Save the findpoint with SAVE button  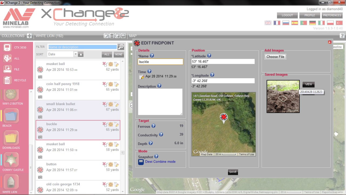[233, 172]
